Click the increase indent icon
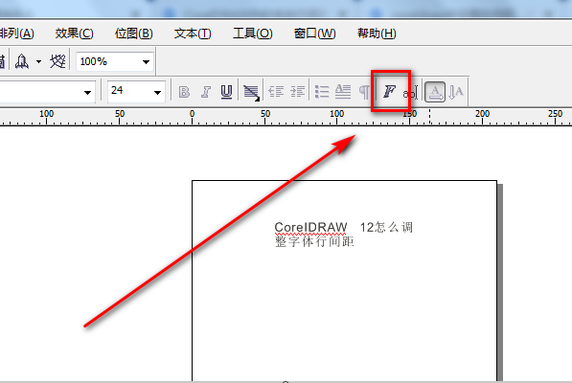Screen dimensions: 572x383 pyautogui.click(x=298, y=92)
